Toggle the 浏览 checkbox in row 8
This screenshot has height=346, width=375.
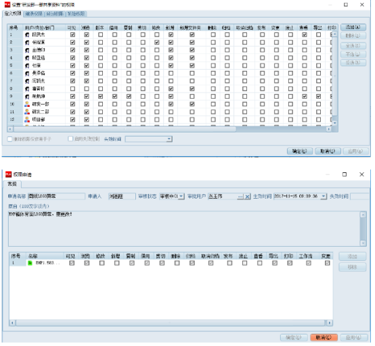click(87, 89)
